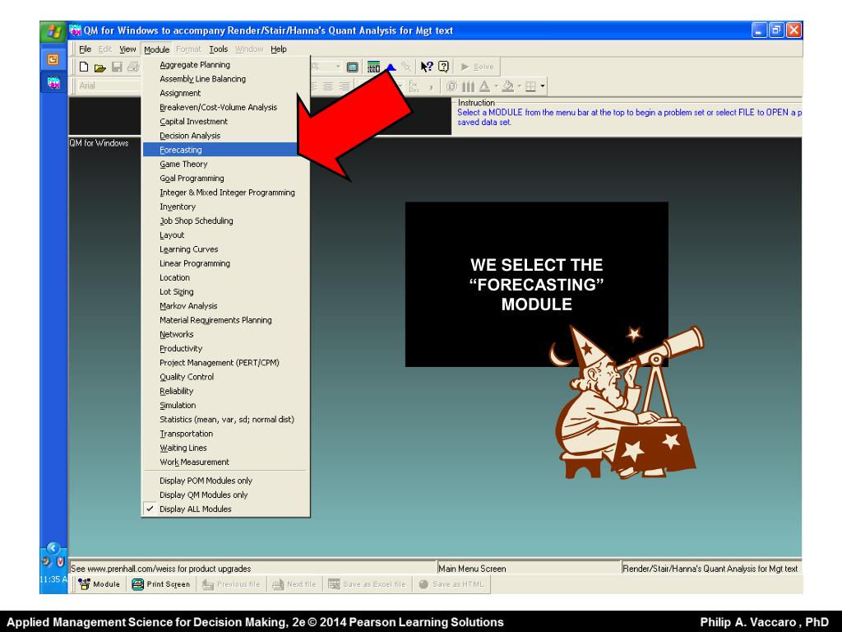
Task: Click the Solve toolbar button
Action: (x=478, y=67)
